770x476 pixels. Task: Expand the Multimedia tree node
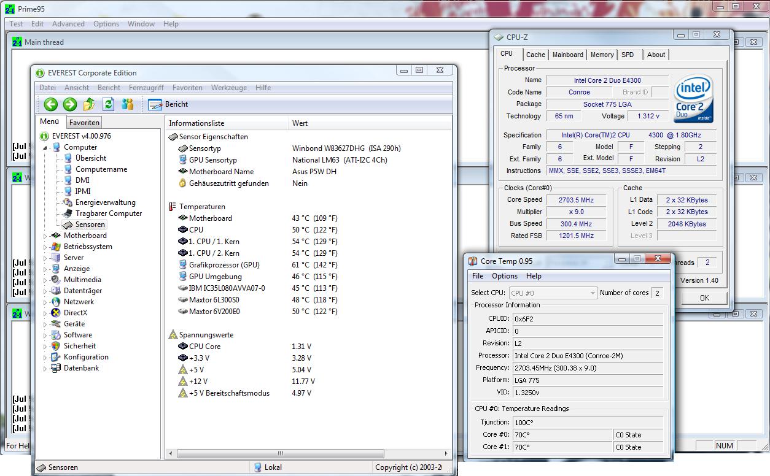point(45,280)
